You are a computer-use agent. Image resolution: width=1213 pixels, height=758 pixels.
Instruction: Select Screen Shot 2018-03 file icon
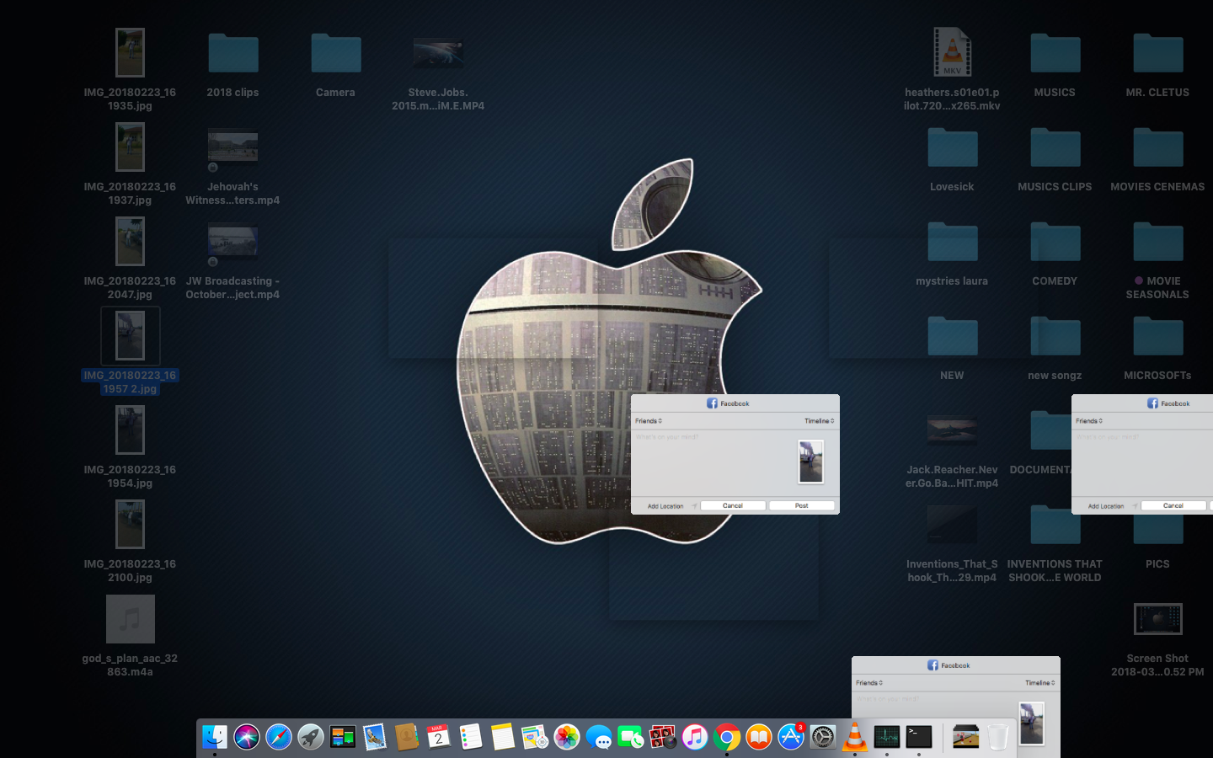1158,619
